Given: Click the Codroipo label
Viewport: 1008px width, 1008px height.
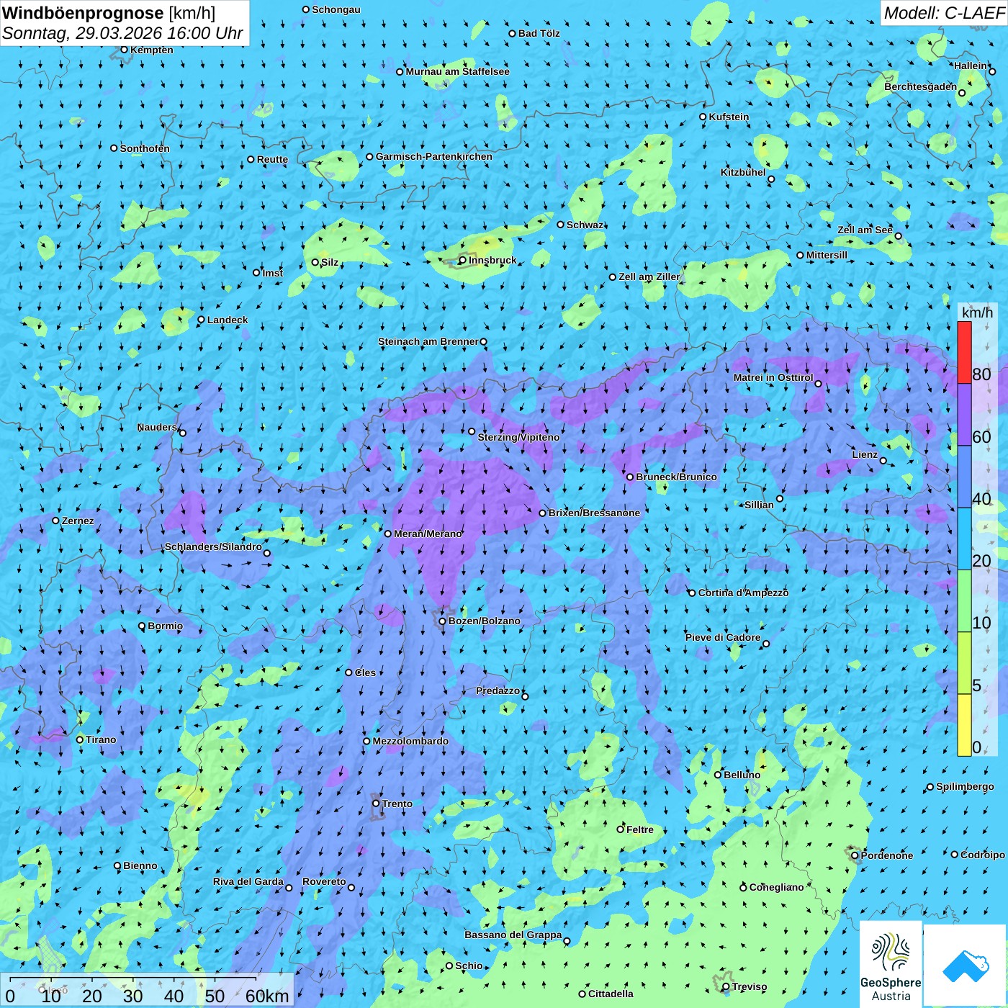Looking at the screenshot, I should tap(983, 855).
